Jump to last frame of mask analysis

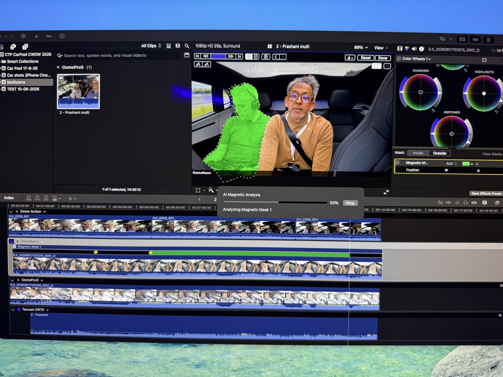point(239,57)
